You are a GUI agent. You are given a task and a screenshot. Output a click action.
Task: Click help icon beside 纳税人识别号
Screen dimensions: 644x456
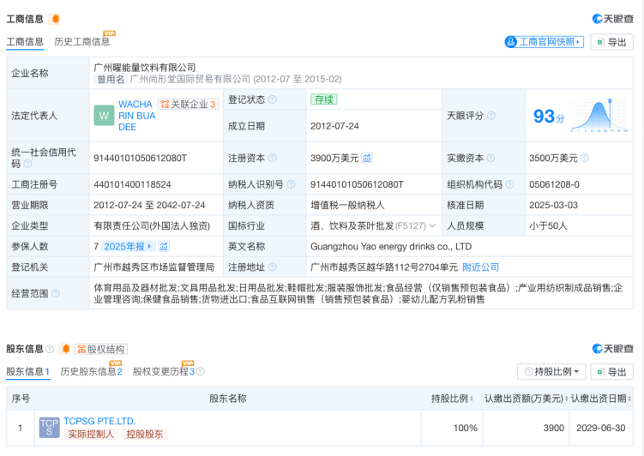pyautogui.click(x=291, y=184)
